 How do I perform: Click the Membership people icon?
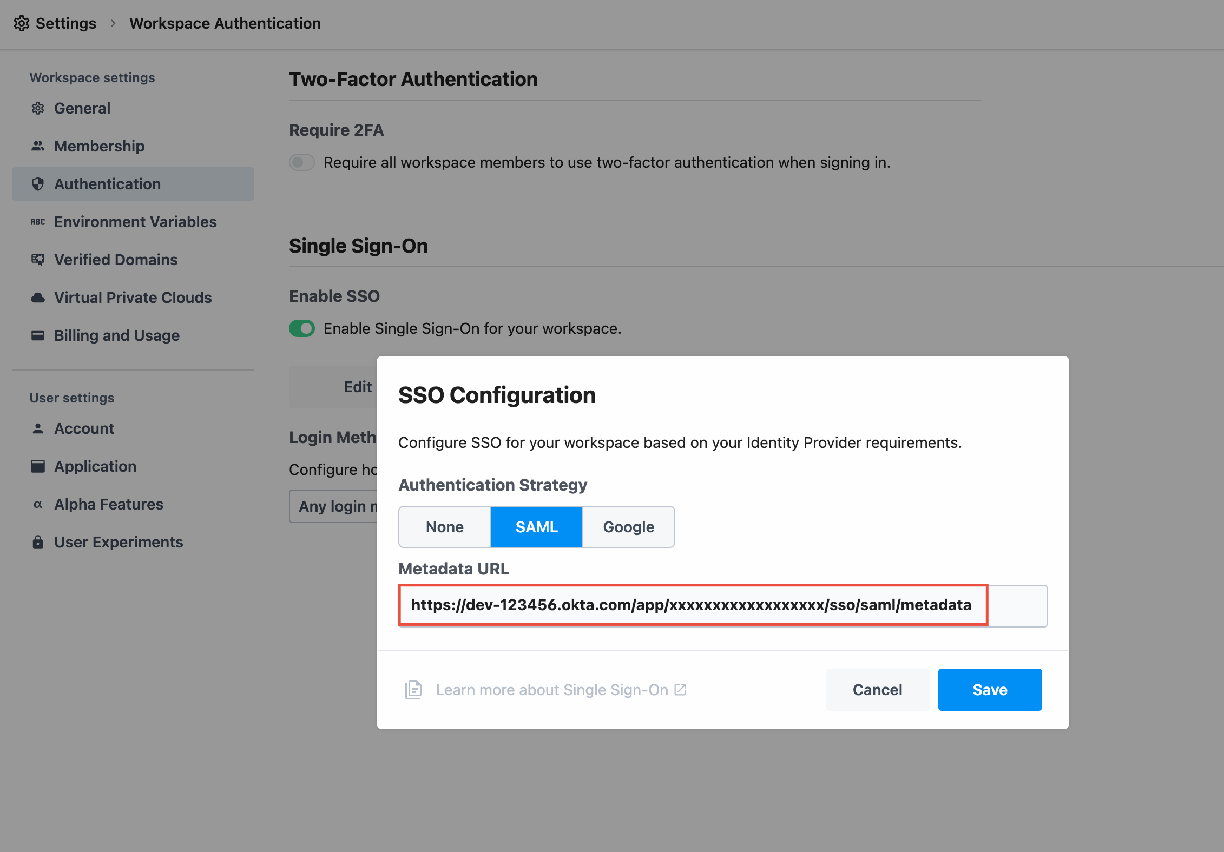click(x=38, y=146)
